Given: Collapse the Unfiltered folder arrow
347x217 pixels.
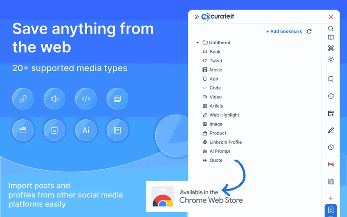Looking at the screenshot, I should pyautogui.click(x=197, y=43).
